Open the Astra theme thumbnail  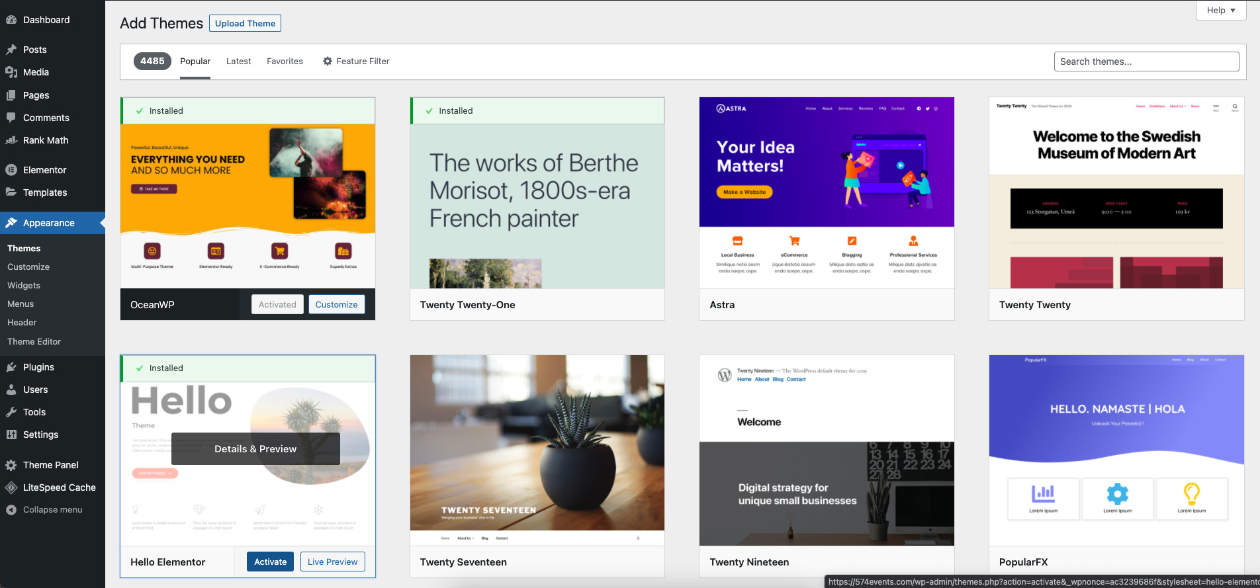[827, 192]
